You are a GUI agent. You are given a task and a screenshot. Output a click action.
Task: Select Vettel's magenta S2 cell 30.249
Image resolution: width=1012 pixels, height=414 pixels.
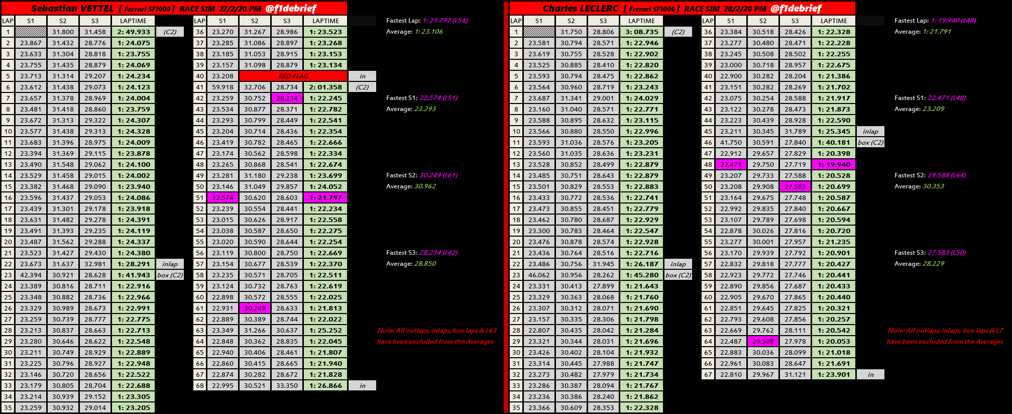tap(255, 308)
